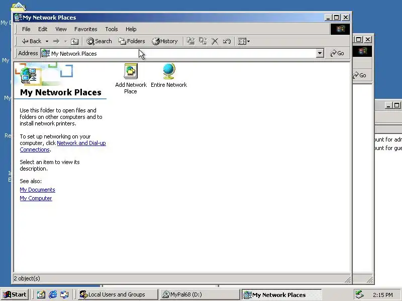Screen dimensions: 402x301
Task: Click the Undo toolbar icon
Action: (x=227, y=41)
